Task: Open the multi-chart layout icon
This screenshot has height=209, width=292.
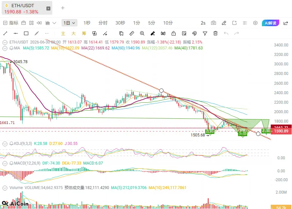Action: click(31, 23)
